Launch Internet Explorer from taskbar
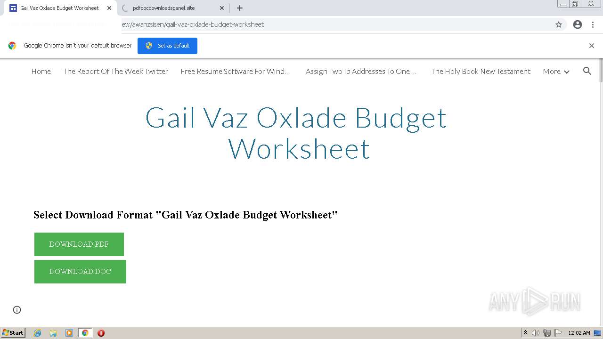603x339 pixels. (x=37, y=333)
